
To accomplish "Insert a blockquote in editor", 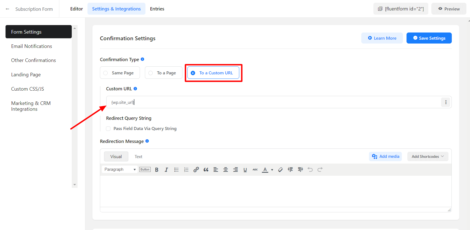I will pos(206,170).
